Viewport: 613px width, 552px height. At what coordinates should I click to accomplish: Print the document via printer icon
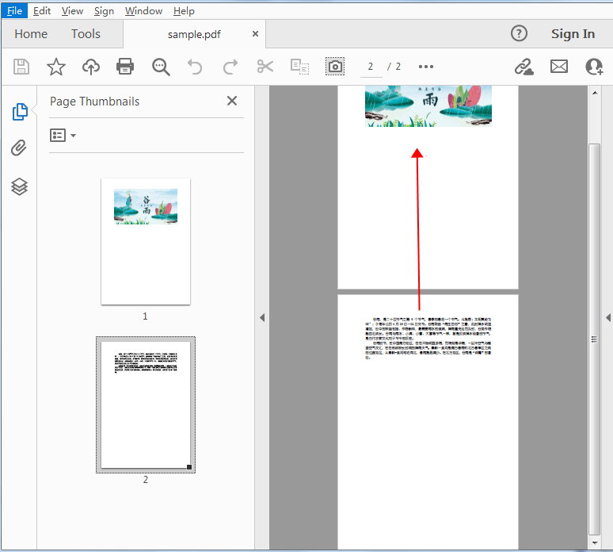tap(125, 67)
